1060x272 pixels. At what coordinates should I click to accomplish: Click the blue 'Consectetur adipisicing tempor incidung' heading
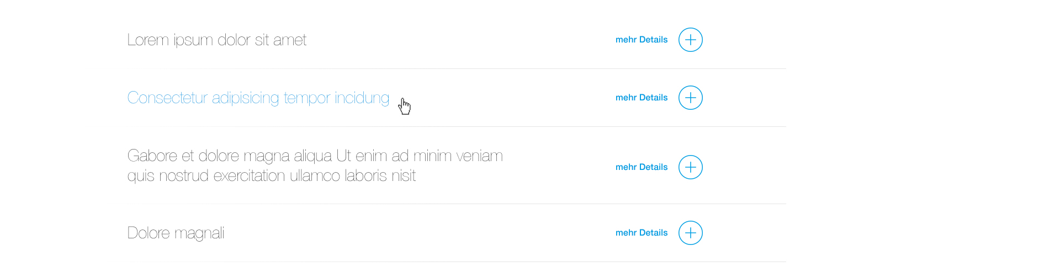258,98
